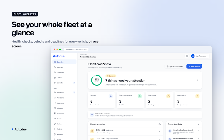Click the Defects count badge
Screen dimensions: 224x140
(x=74, y=83)
